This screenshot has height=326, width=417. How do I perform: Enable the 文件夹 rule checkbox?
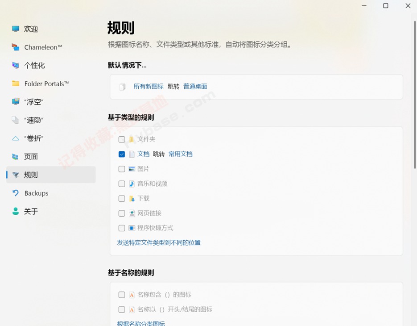(x=122, y=139)
